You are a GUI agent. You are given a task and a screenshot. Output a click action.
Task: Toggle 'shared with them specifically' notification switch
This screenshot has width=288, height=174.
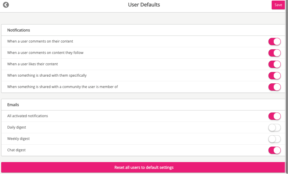coord(274,75)
